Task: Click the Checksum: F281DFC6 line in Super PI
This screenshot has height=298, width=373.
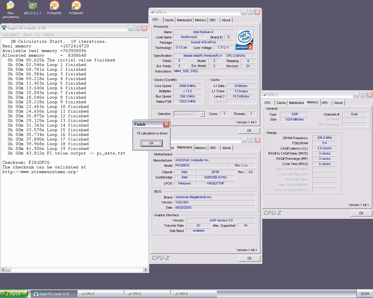Action: (26, 162)
